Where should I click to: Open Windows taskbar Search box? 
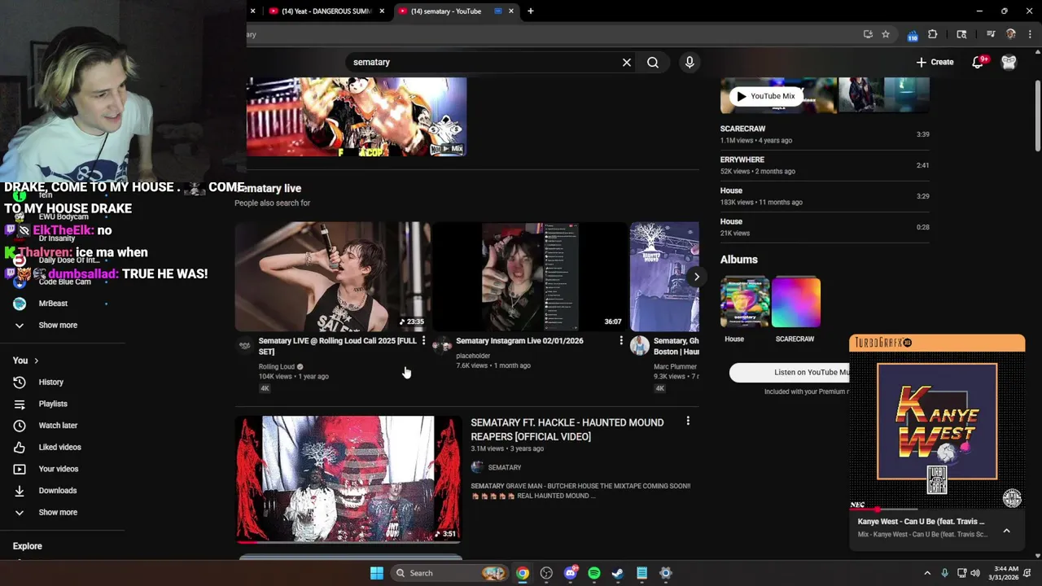pos(448,573)
